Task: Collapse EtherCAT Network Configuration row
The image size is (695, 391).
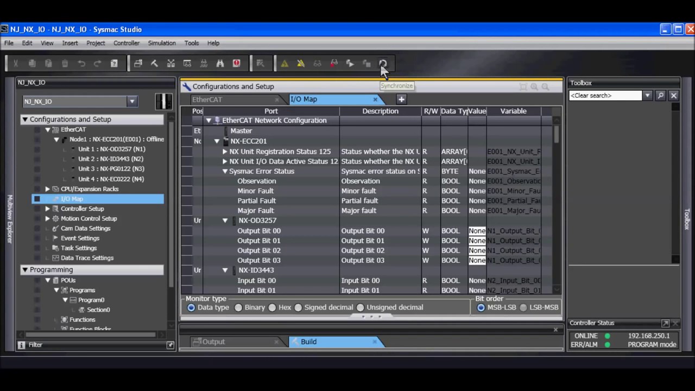Action: coord(208,121)
